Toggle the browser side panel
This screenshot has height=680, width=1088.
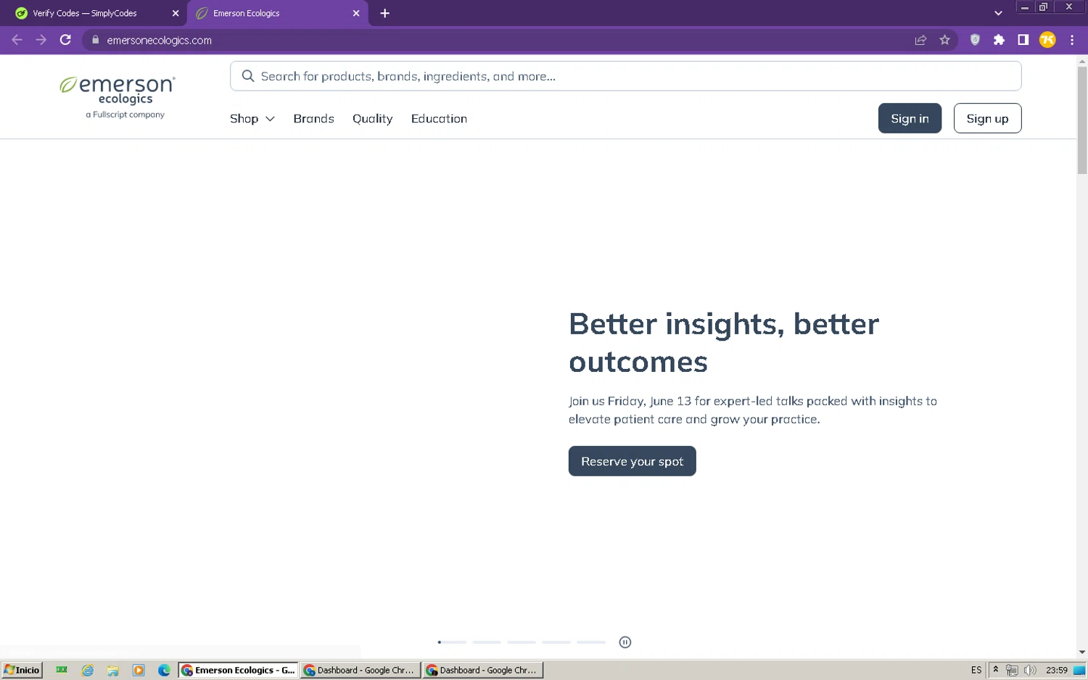[x=1023, y=40]
